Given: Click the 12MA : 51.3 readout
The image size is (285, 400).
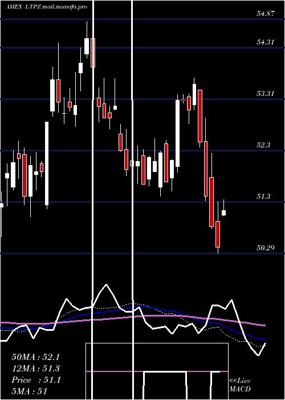Looking at the screenshot, I should coord(36,369).
